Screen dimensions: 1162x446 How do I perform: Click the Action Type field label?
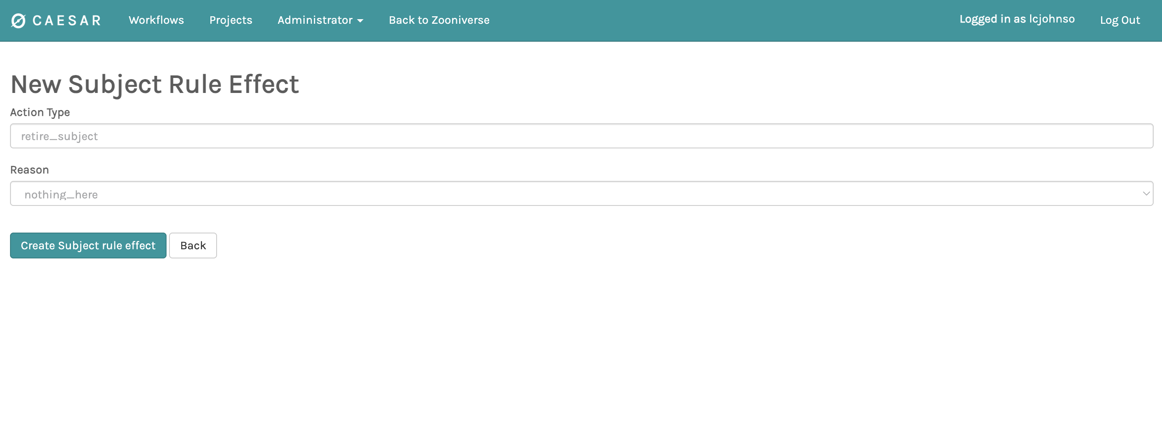pos(40,112)
